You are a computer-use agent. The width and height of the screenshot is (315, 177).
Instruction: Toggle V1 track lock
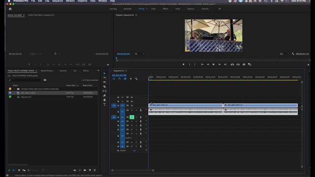point(118,105)
